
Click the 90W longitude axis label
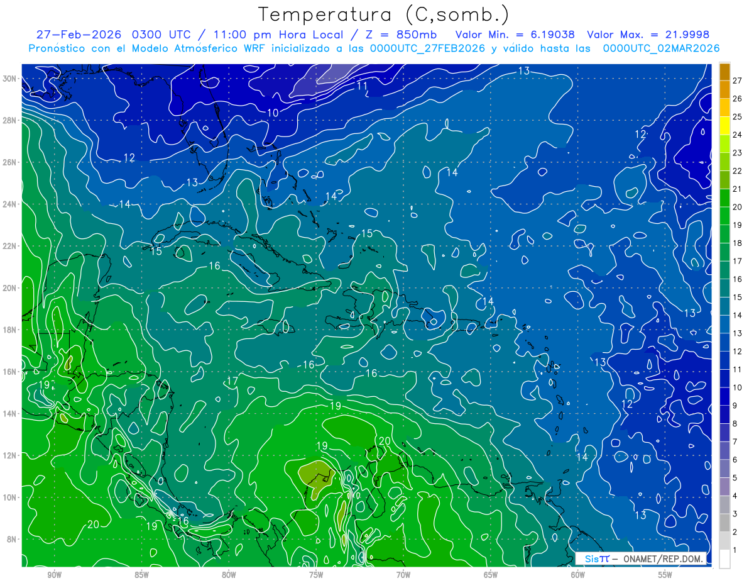[x=54, y=575]
